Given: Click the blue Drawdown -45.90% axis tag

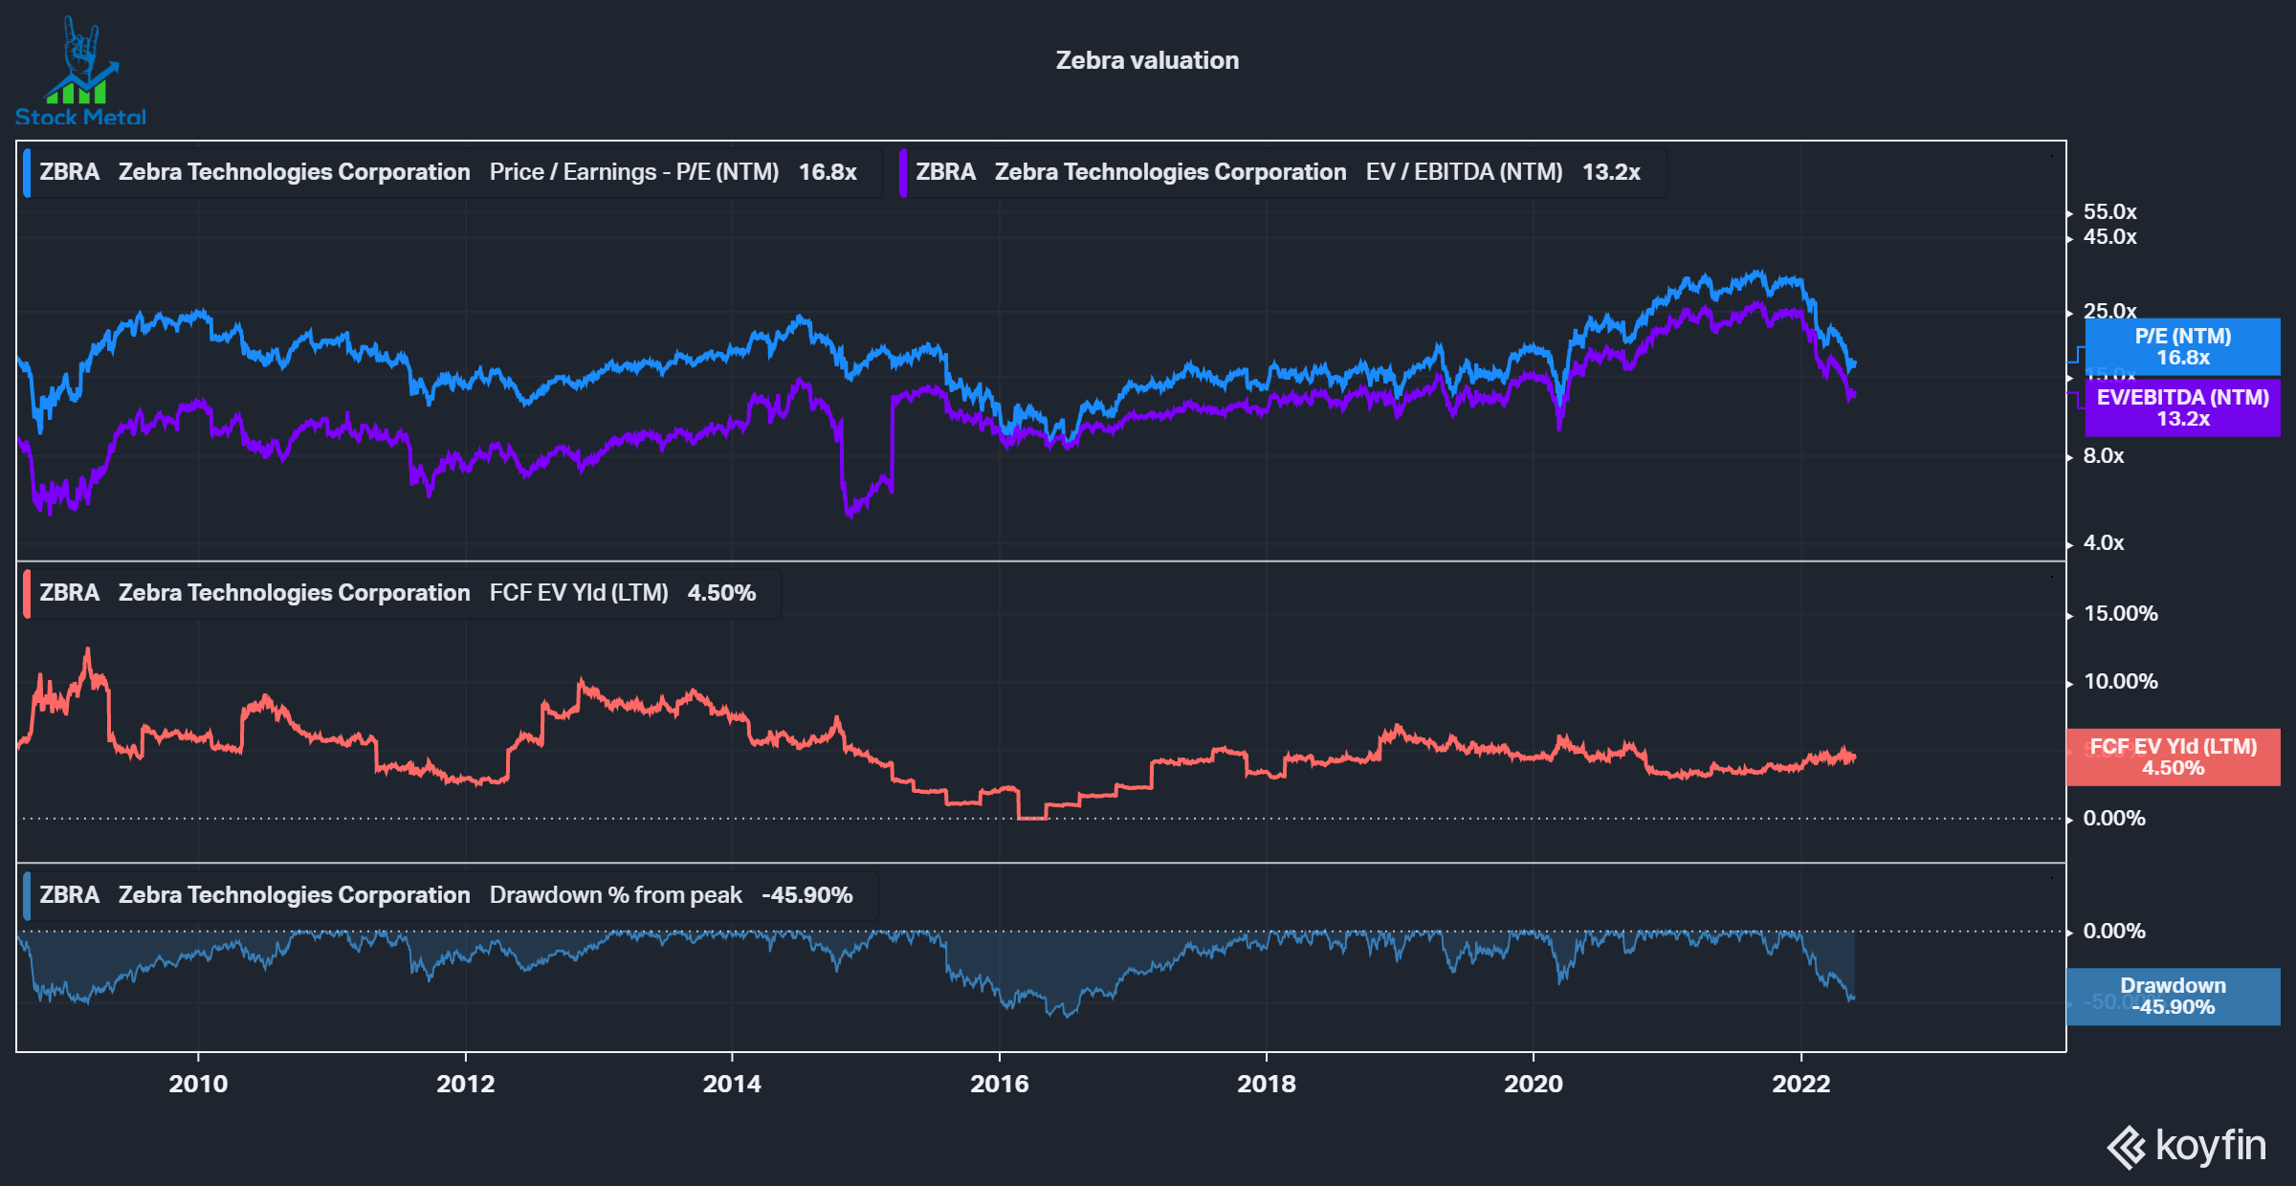Looking at the screenshot, I should [x=2173, y=997].
